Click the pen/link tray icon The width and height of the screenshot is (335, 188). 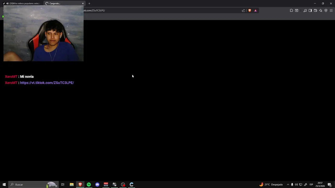click(x=305, y=185)
